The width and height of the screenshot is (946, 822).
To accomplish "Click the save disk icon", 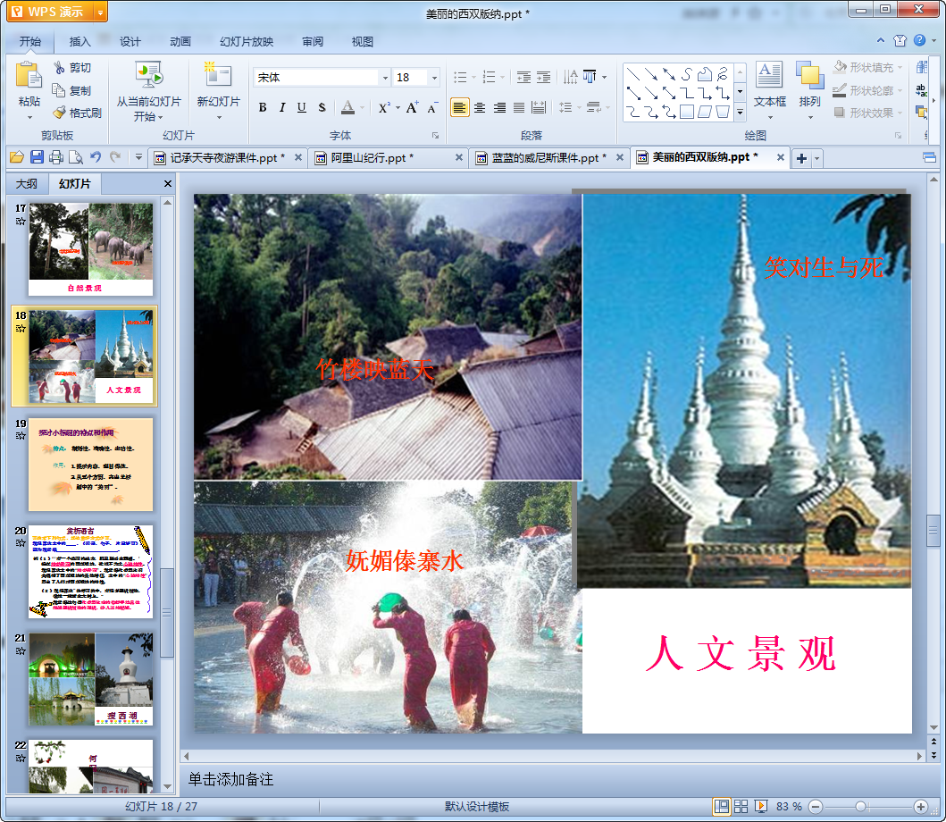I will [37, 157].
